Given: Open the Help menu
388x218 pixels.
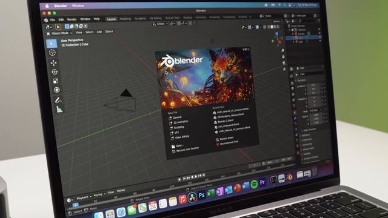Looking at the screenshot, I should click(96, 19).
